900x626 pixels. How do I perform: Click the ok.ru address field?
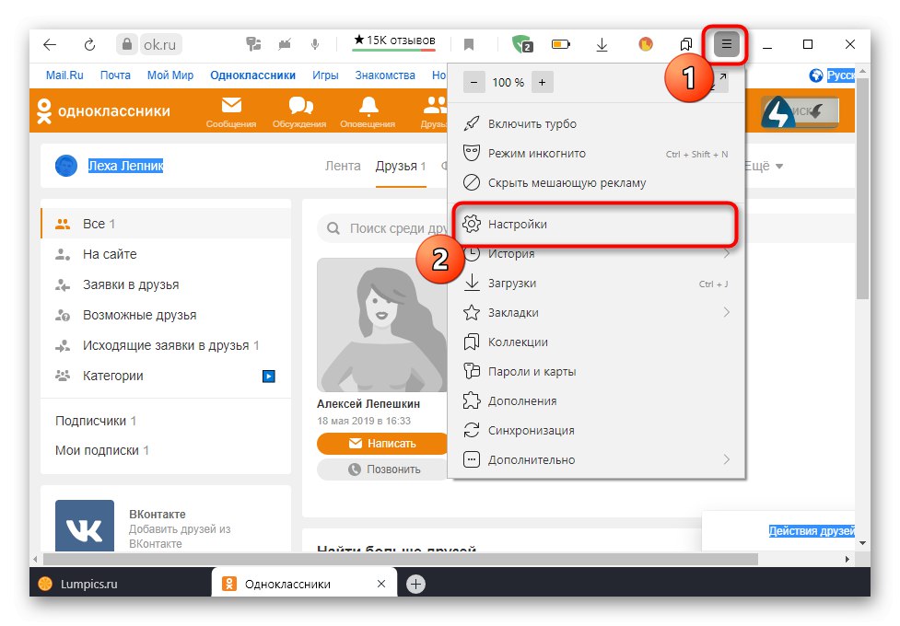coord(160,44)
